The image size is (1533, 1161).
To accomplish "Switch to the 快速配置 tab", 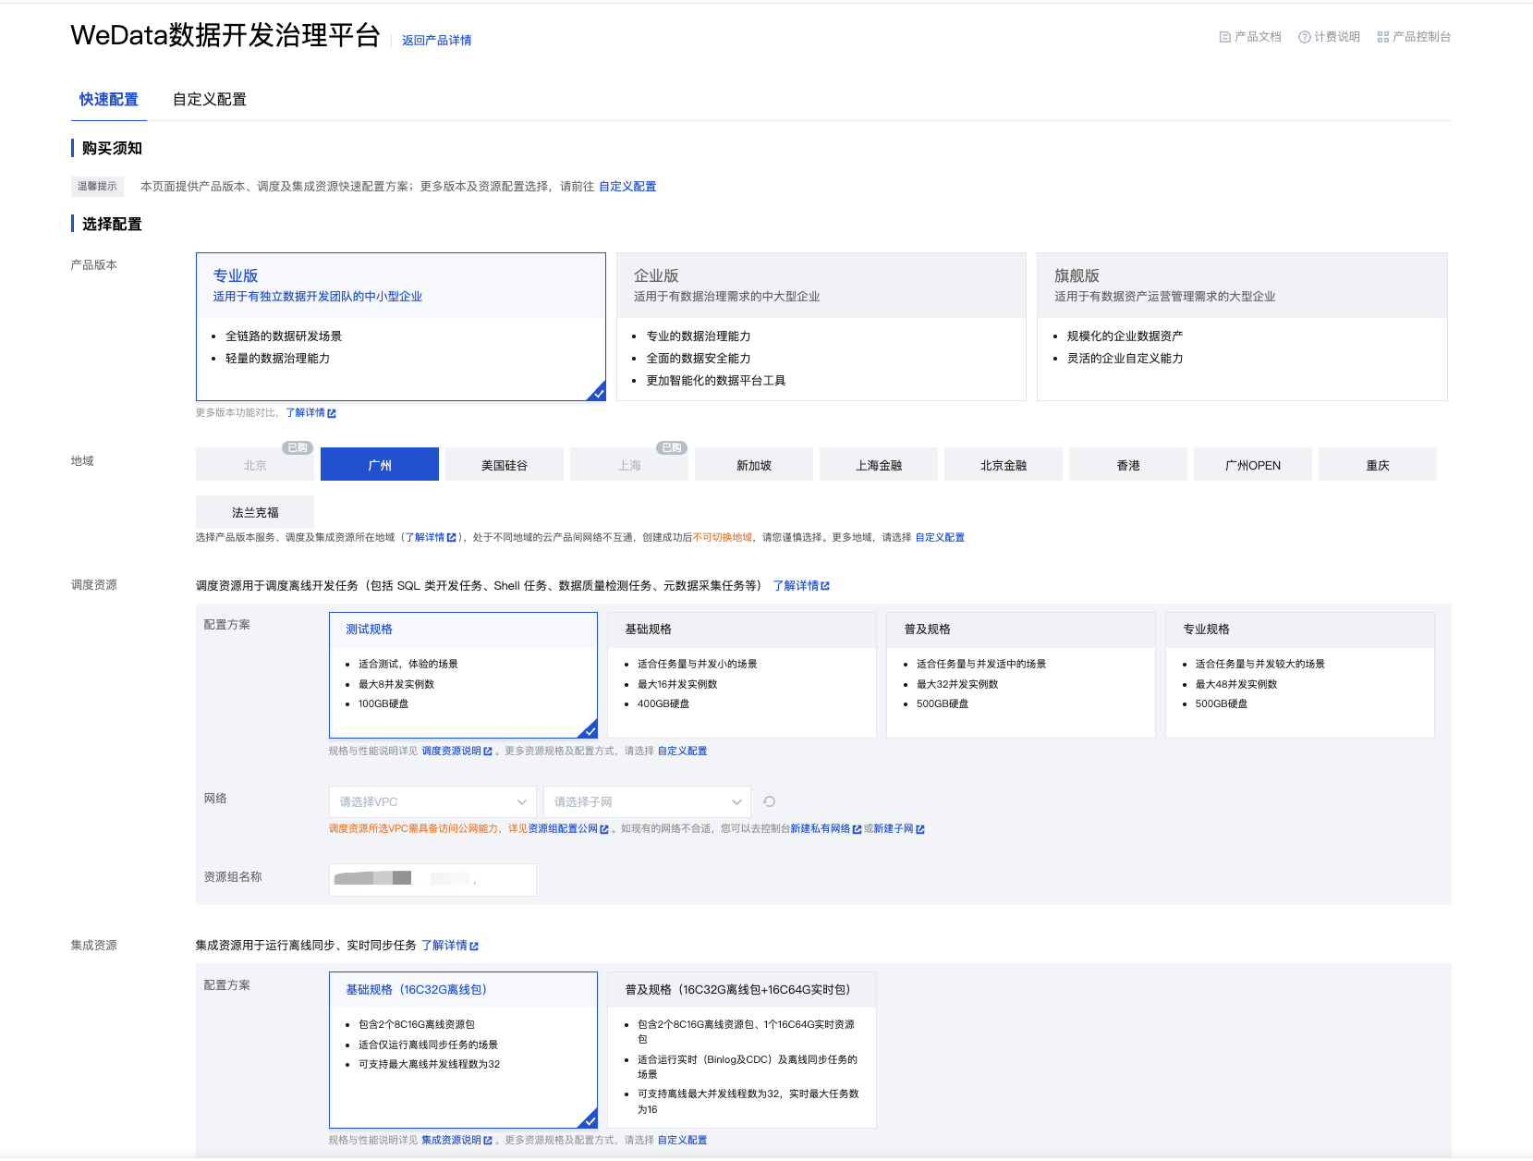I will click(x=108, y=100).
